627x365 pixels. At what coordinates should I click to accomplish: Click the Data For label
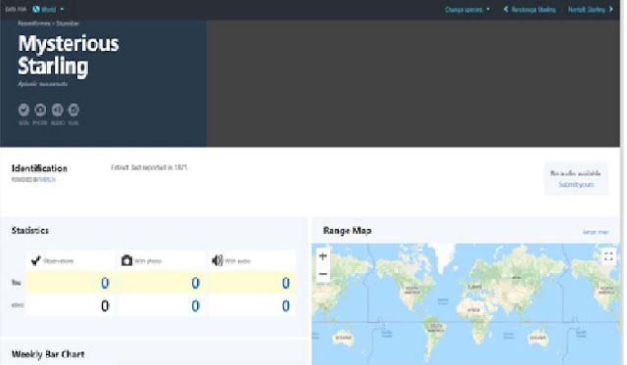coord(16,9)
